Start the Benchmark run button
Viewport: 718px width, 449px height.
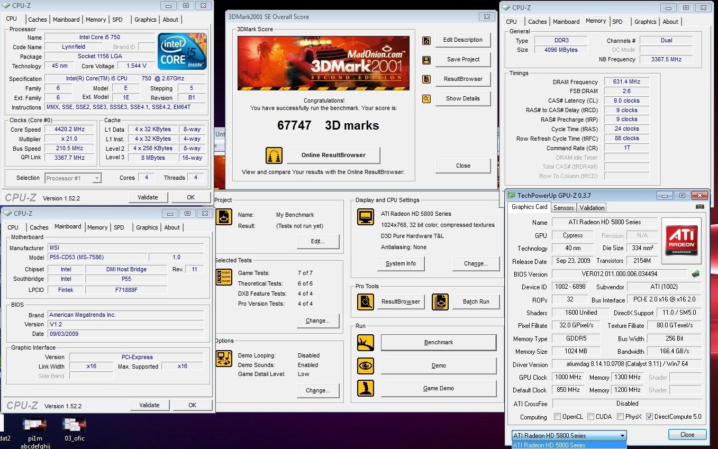tap(439, 342)
